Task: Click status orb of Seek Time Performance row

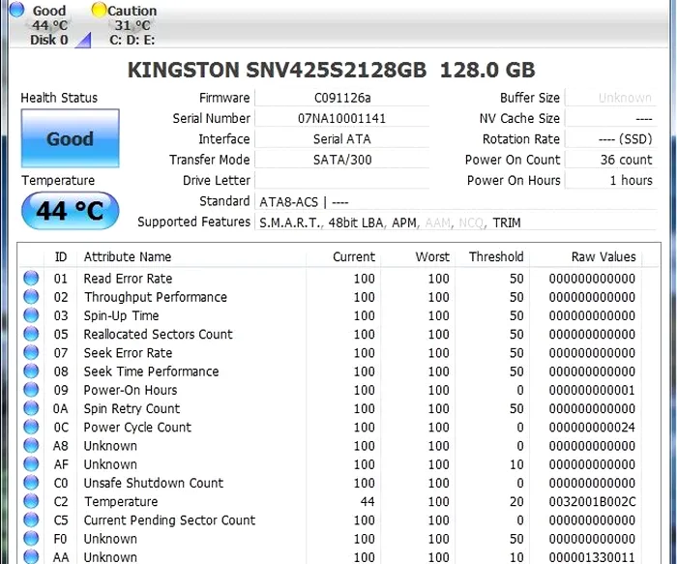Action: [31, 371]
